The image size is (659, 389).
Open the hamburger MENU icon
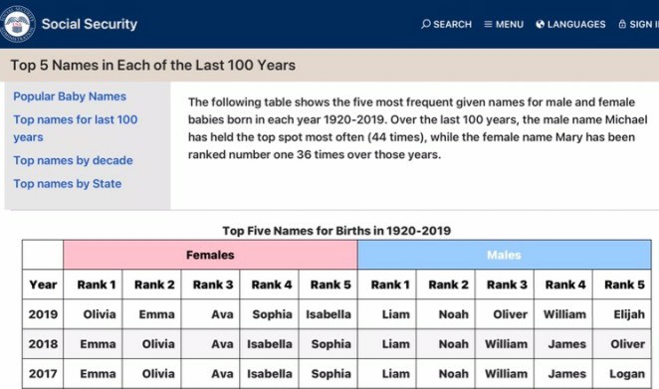coord(488,24)
